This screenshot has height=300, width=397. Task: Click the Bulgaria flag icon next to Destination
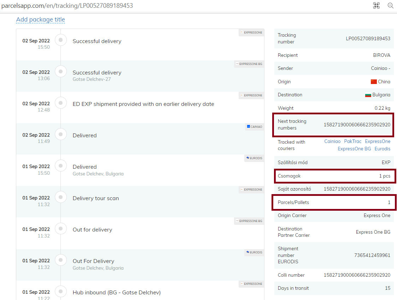(368, 95)
